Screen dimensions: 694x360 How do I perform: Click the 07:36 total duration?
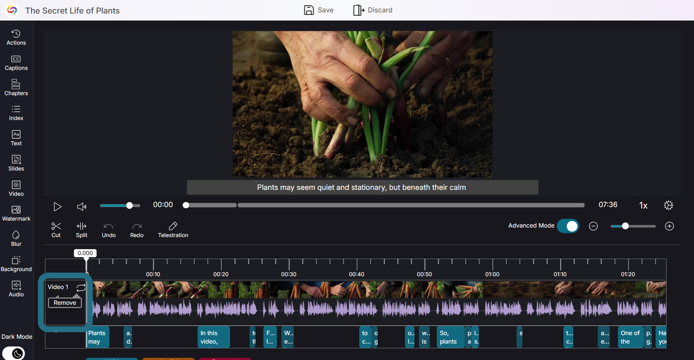(608, 205)
